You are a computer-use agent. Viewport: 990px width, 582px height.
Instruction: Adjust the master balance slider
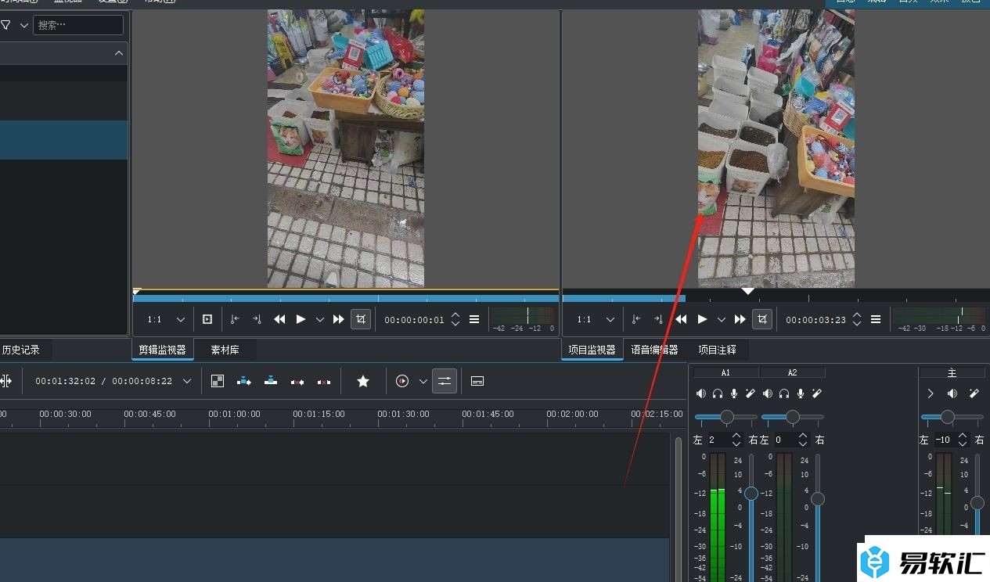952,417
